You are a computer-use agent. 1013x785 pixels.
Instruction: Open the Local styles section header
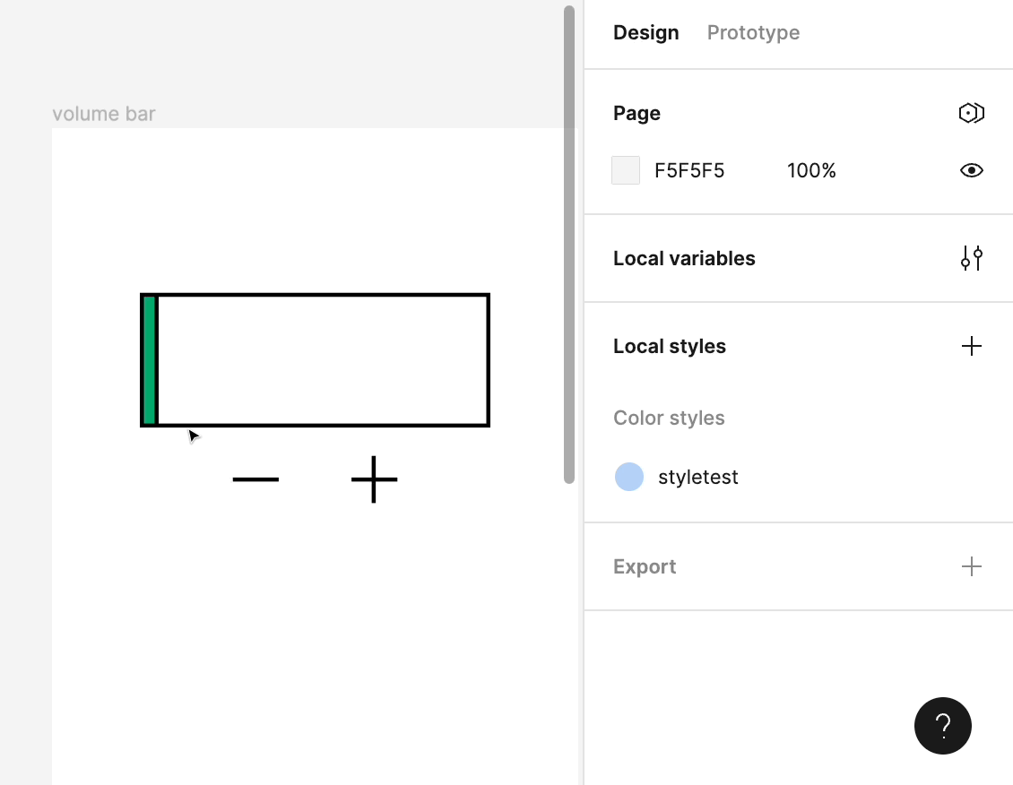(669, 346)
